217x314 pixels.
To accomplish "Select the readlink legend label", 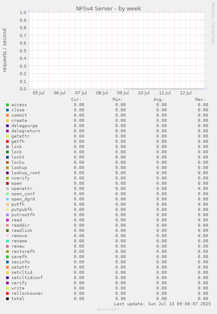I will pyautogui.click(x=22, y=231).
